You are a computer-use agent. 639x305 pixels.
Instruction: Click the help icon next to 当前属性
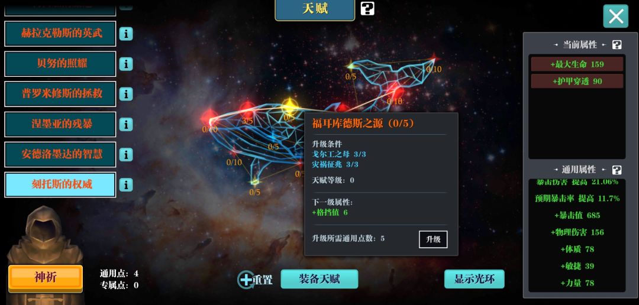617,45
